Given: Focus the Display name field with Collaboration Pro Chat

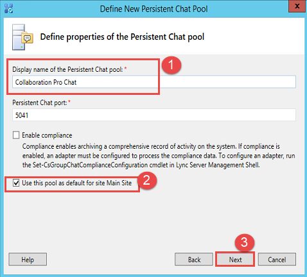Looking at the screenshot, I should pos(154,82).
